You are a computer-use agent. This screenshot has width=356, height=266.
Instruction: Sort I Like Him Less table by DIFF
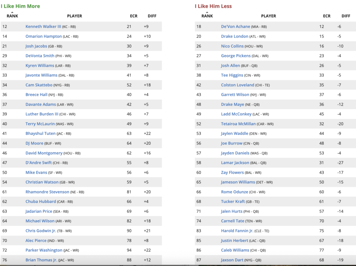click(346, 16)
